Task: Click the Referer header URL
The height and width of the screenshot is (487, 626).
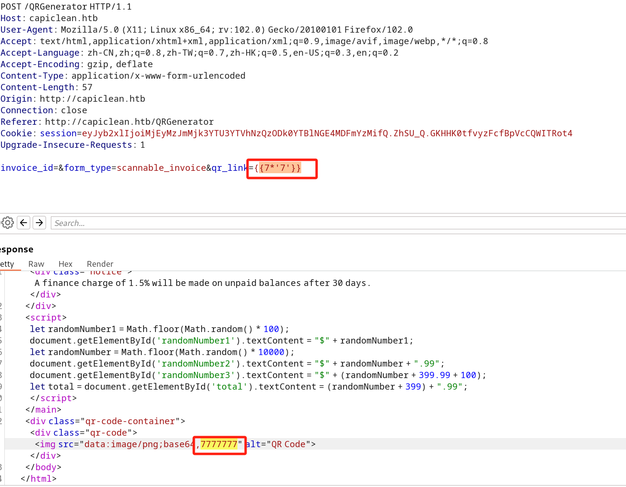Action: tap(129, 122)
